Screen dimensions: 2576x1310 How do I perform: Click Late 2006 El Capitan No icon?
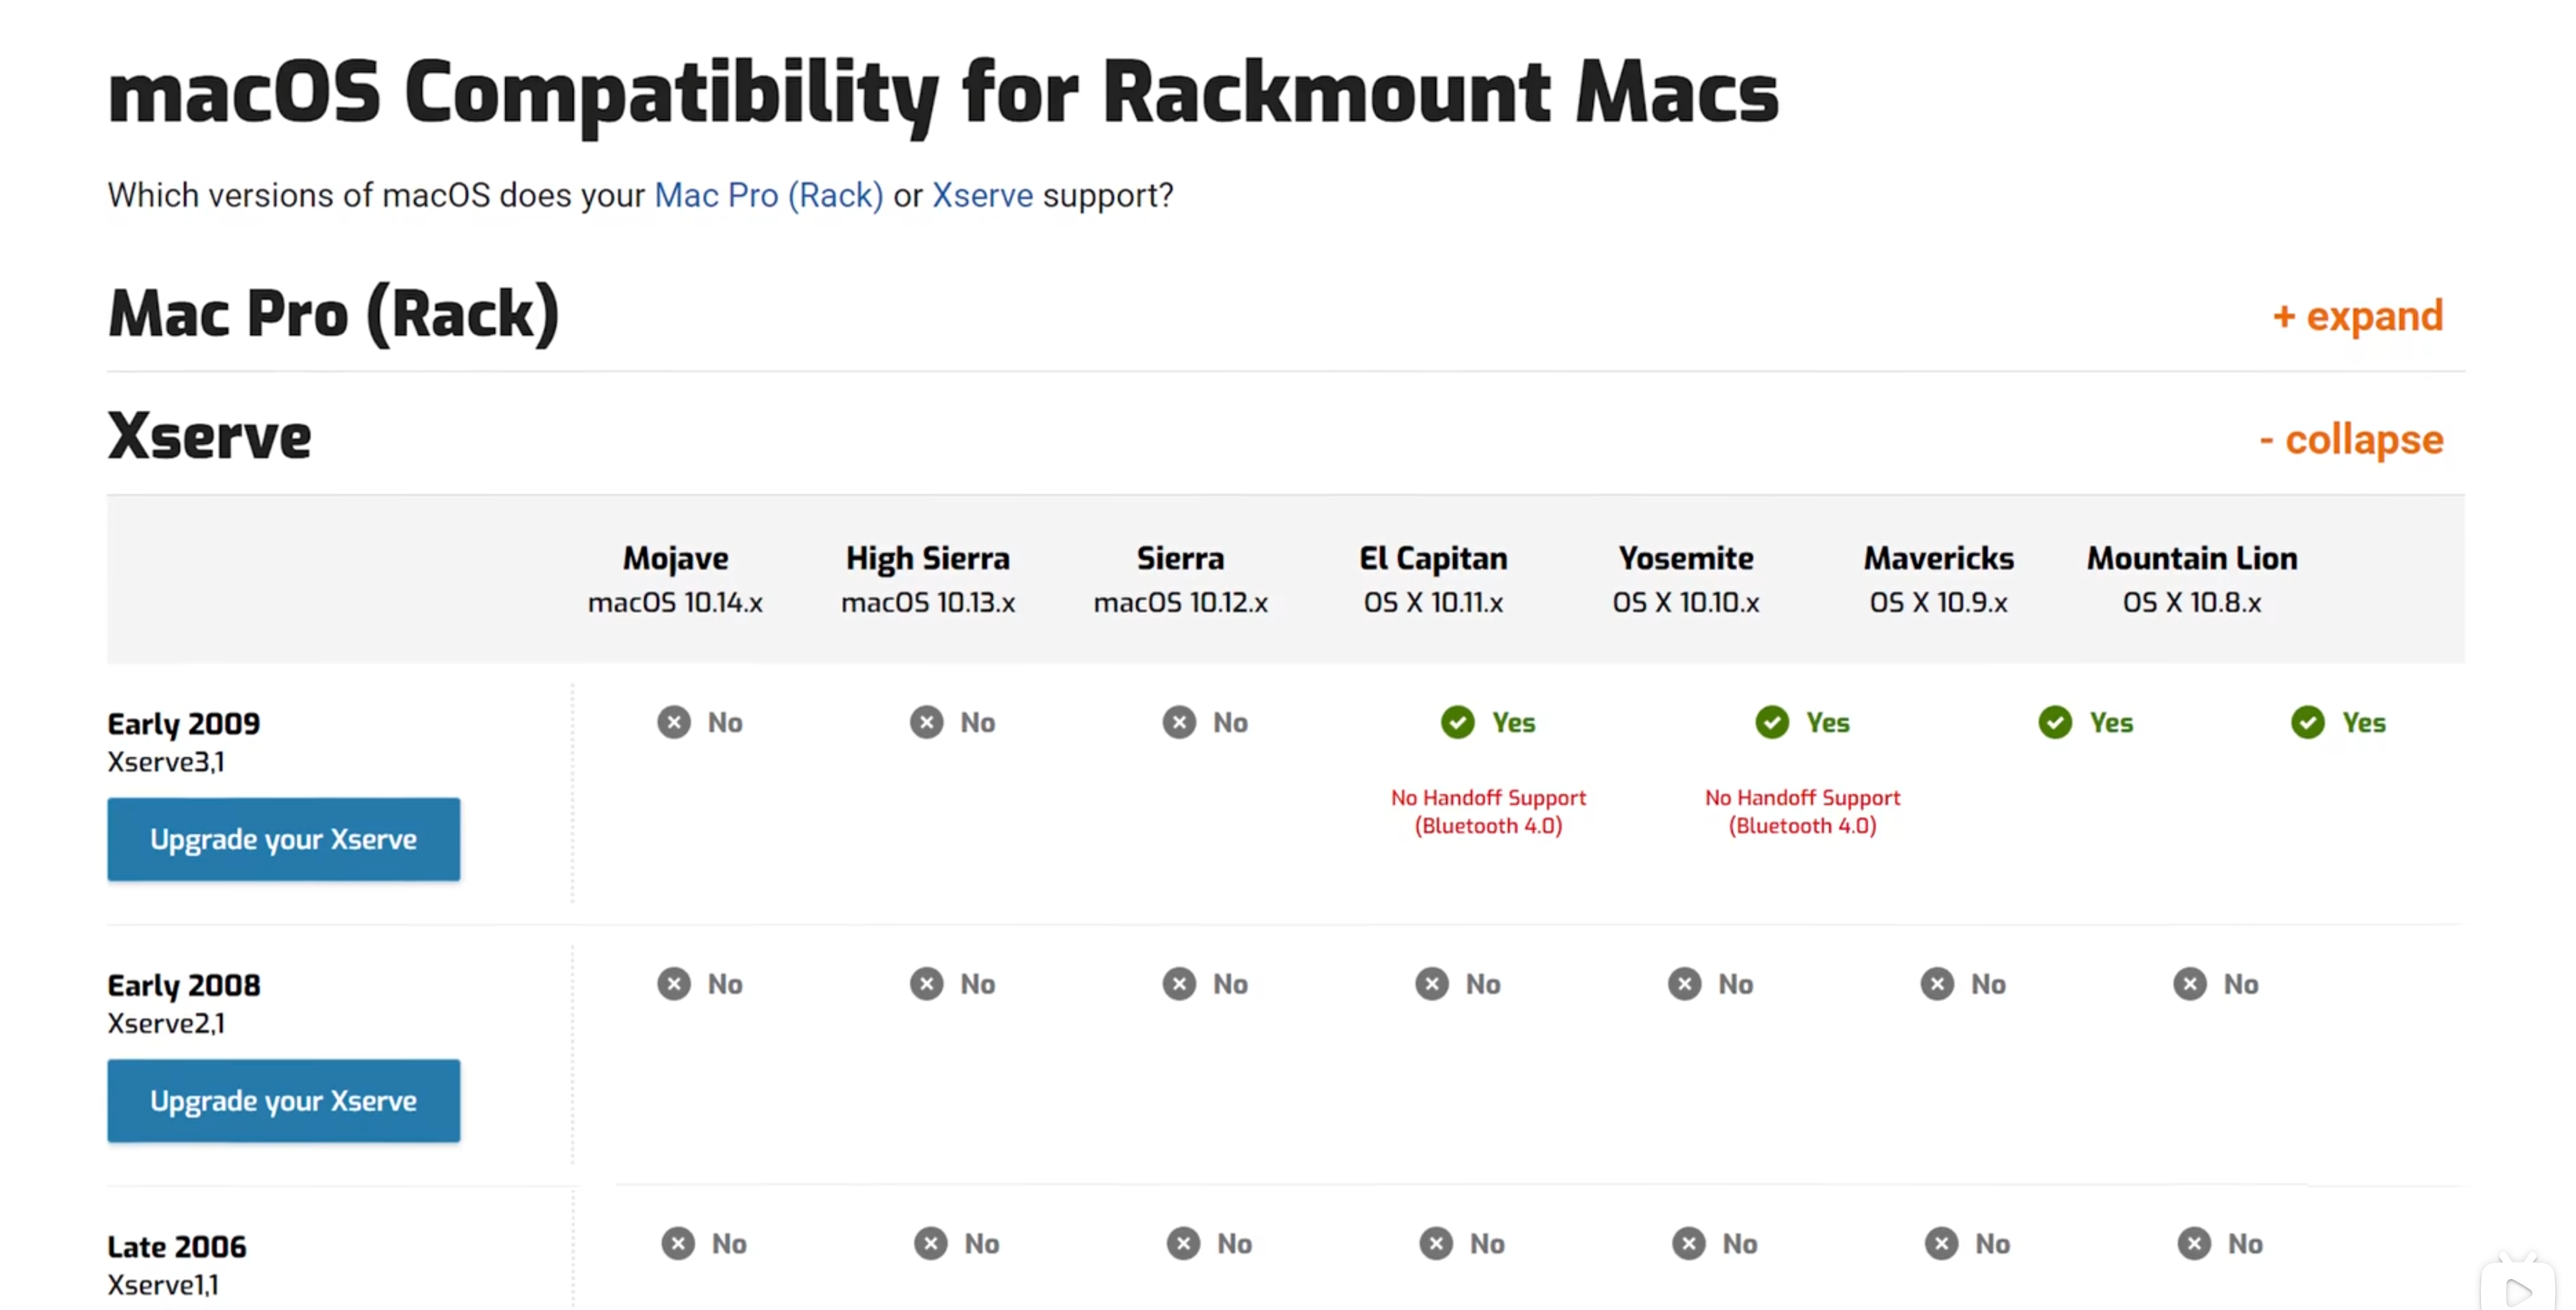(x=1436, y=1244)
